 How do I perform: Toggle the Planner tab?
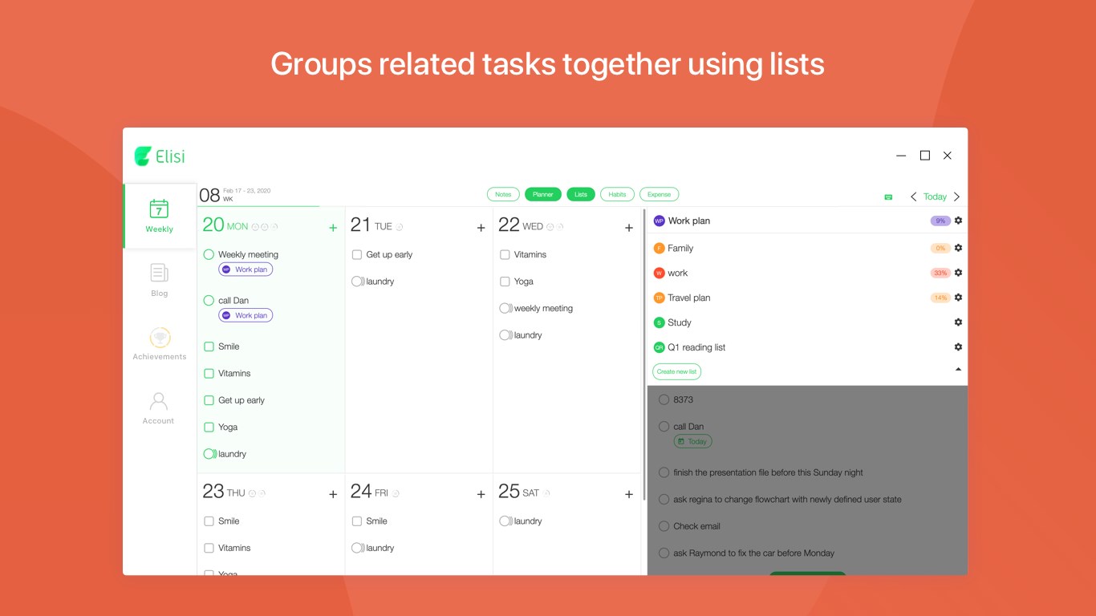(543, 194)
